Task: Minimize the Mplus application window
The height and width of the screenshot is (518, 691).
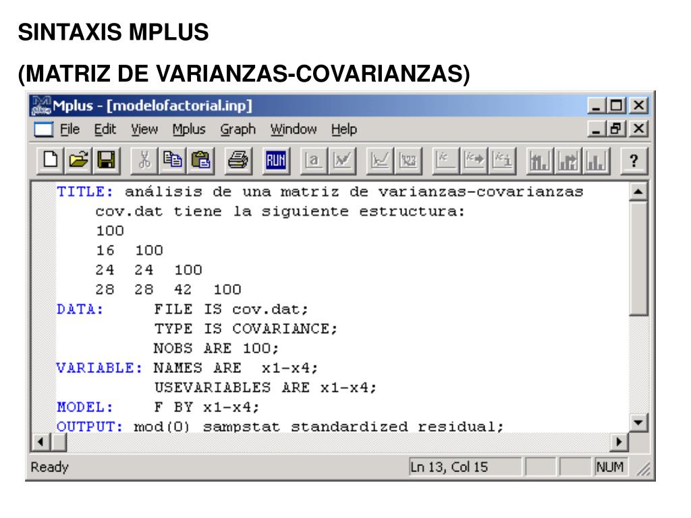Action: tap(597, 106)
